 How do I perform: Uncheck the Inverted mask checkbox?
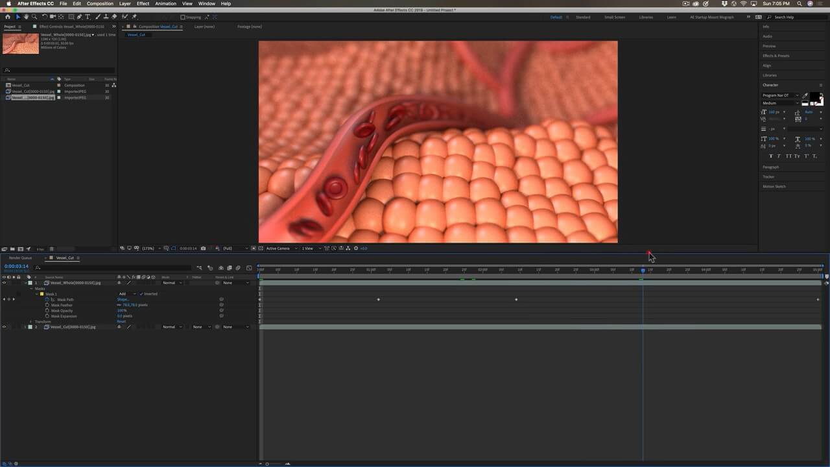[141, 294]
